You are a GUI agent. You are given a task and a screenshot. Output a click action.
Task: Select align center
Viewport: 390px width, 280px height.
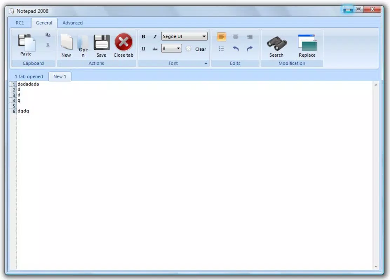(x=236, y=37)
